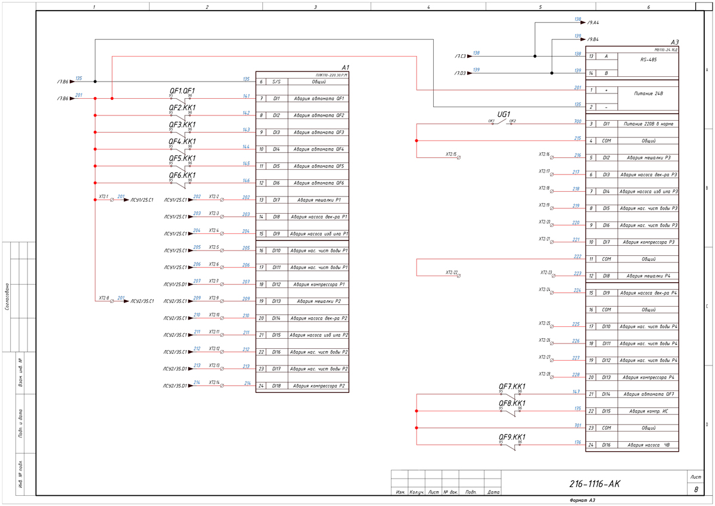This screenshot has height=506, width=715.
Task: Select the QF7.KK1 contact symbol
Action: click(x=510, y=394)
